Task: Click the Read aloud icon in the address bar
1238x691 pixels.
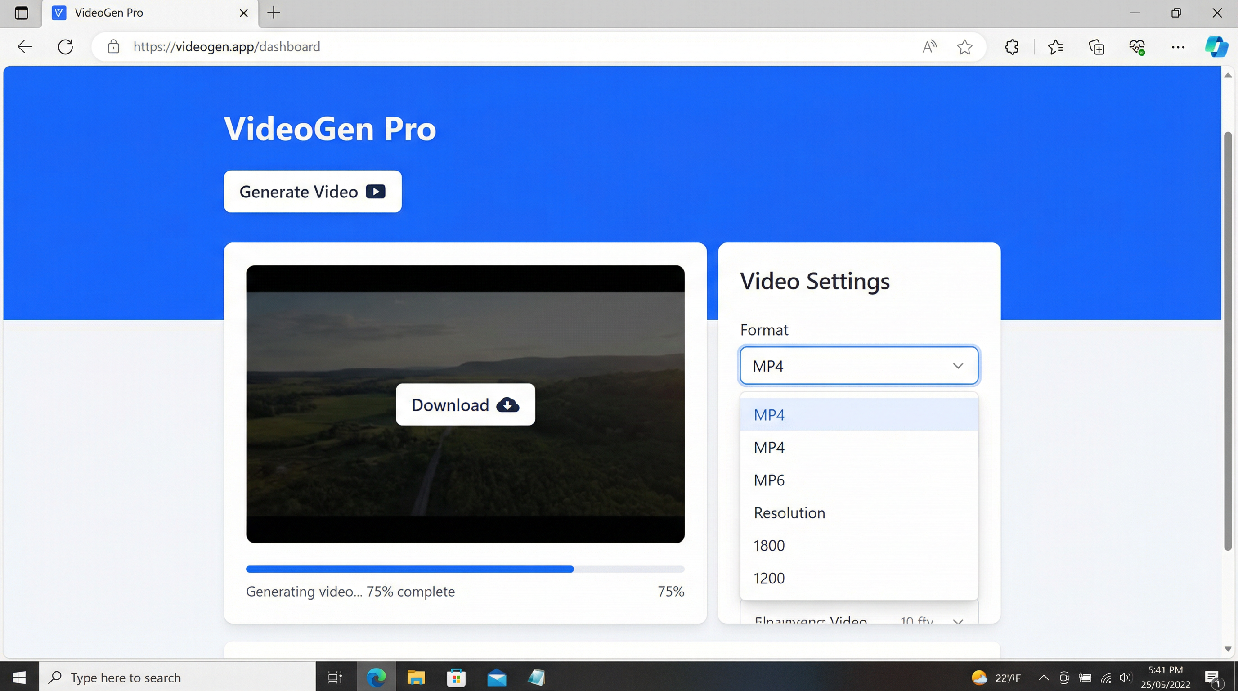Action: [929, 47]
